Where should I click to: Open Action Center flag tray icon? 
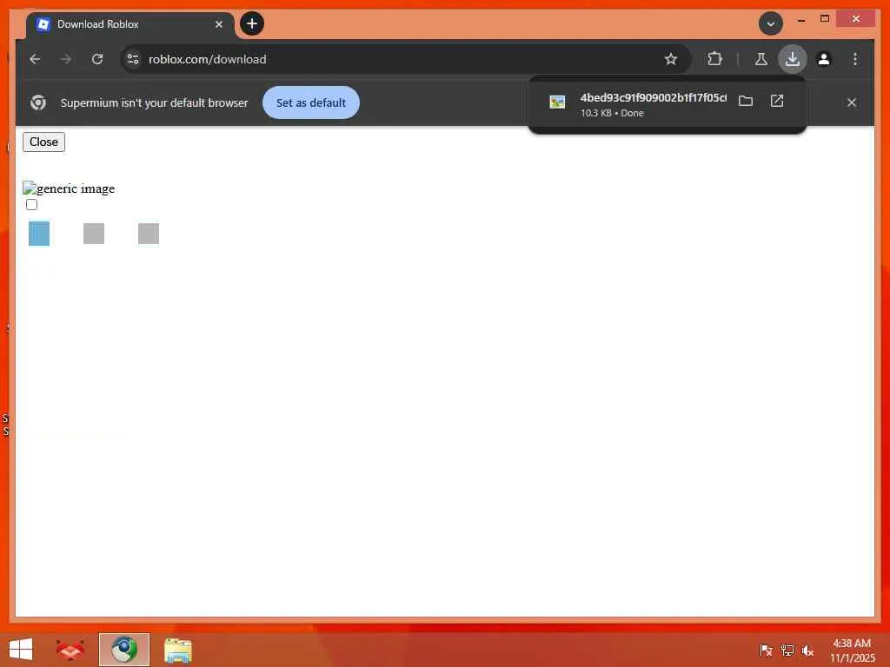pos(766,650)
